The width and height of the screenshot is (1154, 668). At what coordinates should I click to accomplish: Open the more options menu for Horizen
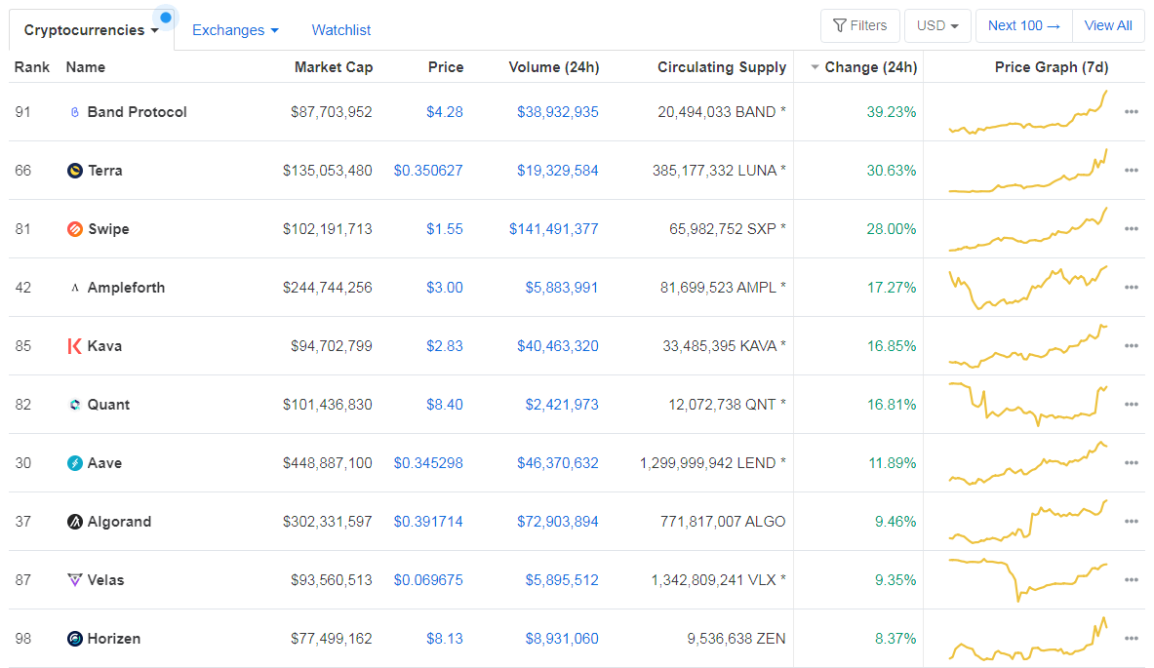click(1132, 639)
